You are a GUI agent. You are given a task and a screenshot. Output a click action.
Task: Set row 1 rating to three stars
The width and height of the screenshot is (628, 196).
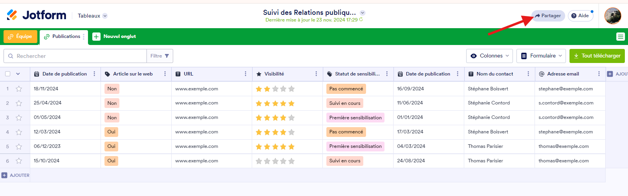point(275,89)
